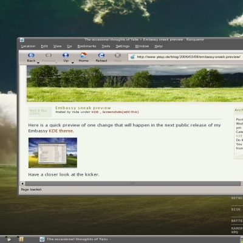The width and height of the screenshot is (243, 243).
Task: Click the greyed-out Forward arrow icon
Action: coord(49,55)
